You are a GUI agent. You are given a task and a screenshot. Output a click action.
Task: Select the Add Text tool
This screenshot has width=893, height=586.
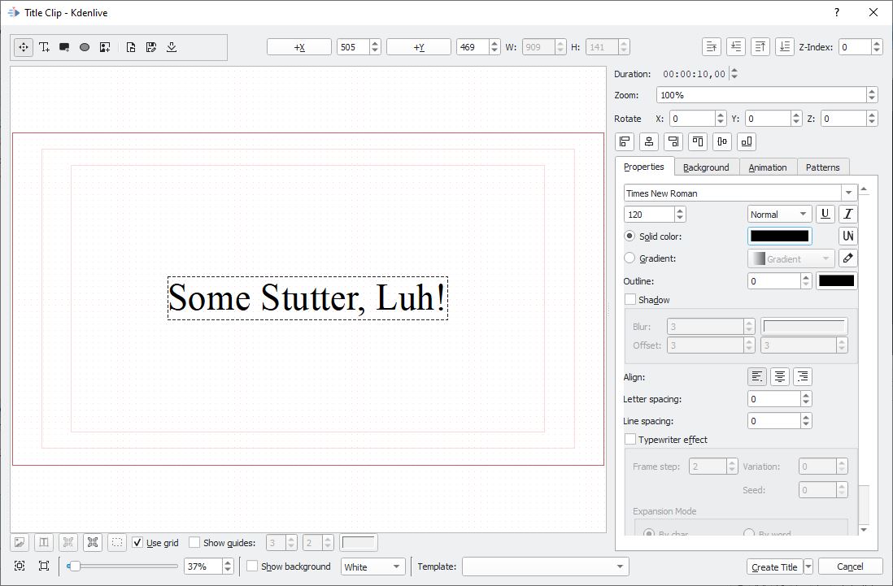(45, 47)
